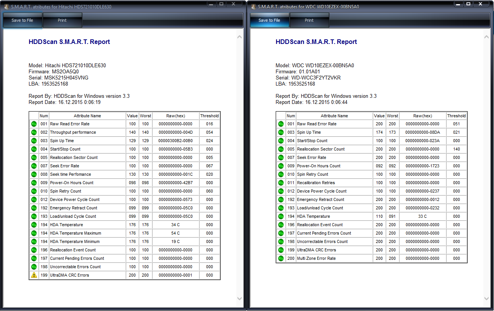The width and height of the screenshot is (494, 311).
Task: Click the Worst column header in WDC table
Action: click(x=393, y=116)
